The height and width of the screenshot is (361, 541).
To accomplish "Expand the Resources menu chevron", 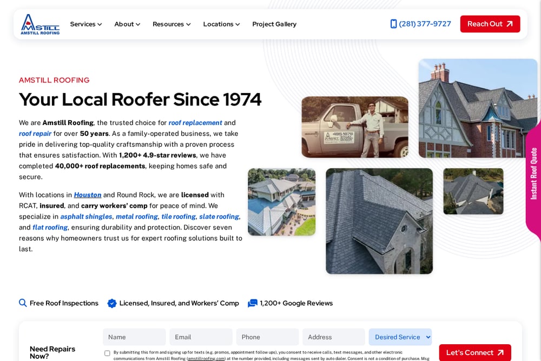I will (188, 24).
